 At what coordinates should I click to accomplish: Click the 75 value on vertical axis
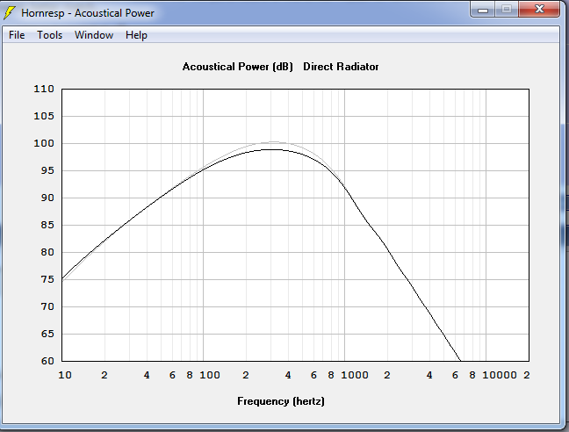(47, 279)
